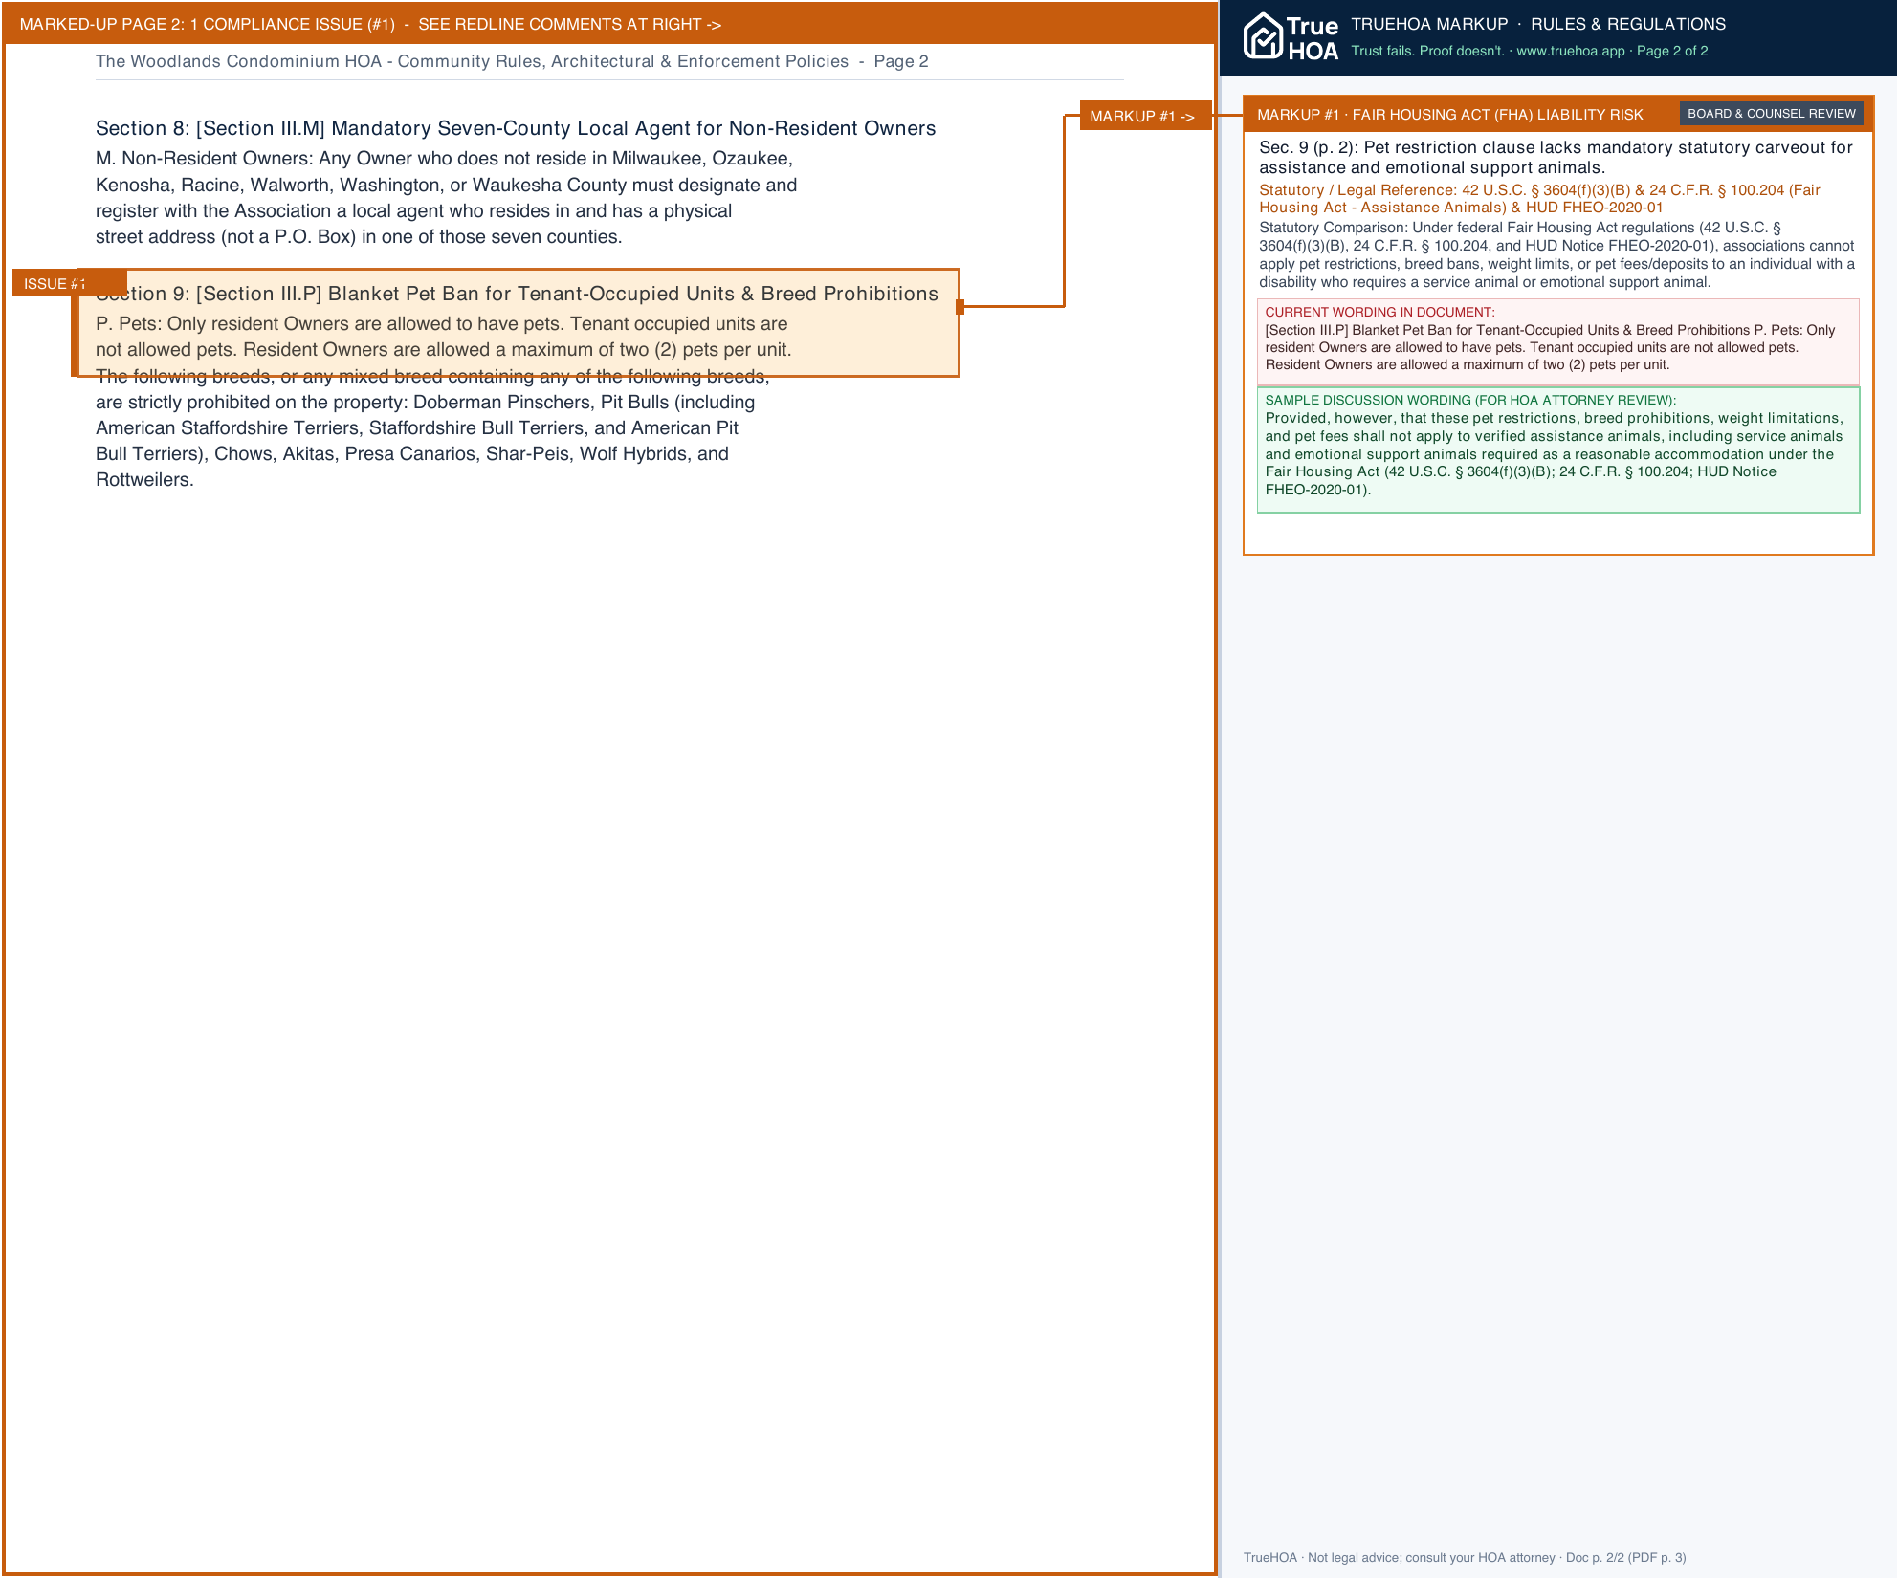
Task: Click the Woodlands Condominium HOA page header
Action: [x=512, y=61]
